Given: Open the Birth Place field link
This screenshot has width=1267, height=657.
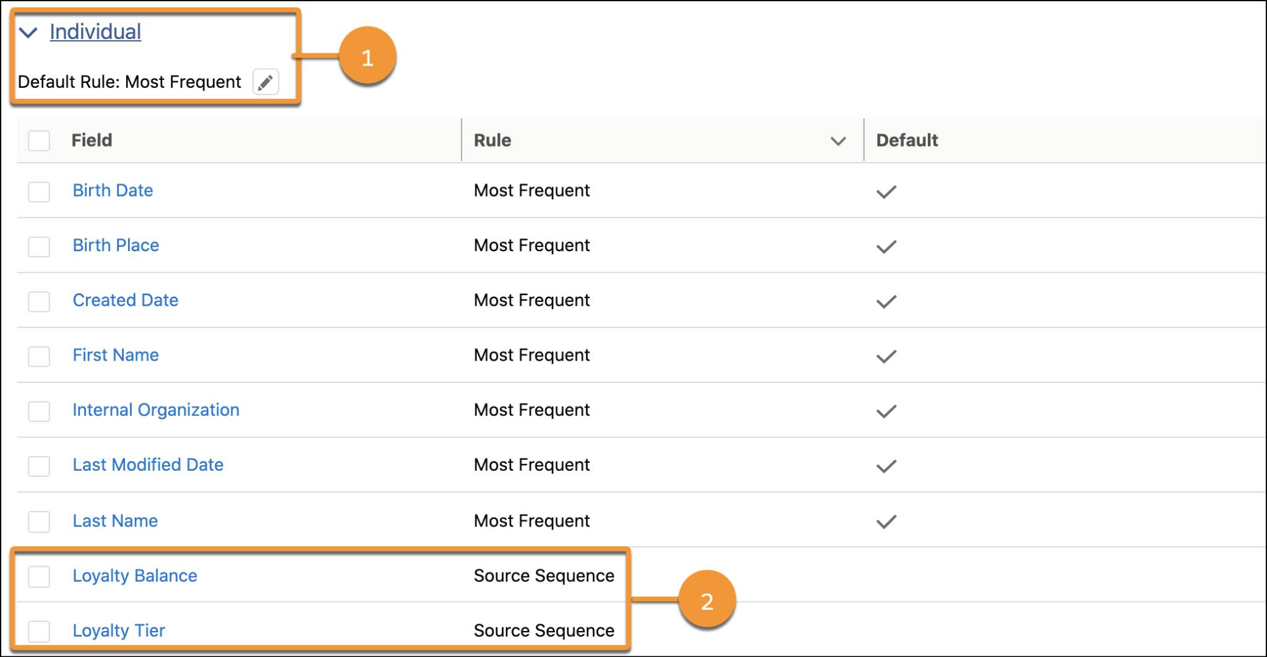Looking at the screenshot, I should tap(116, 246).
